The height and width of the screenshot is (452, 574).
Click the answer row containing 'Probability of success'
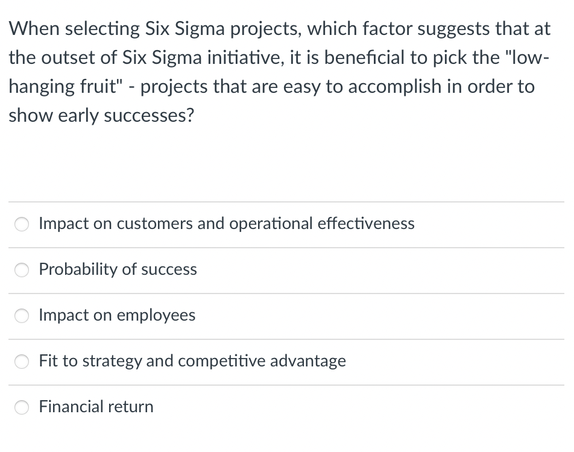point(286,270)
